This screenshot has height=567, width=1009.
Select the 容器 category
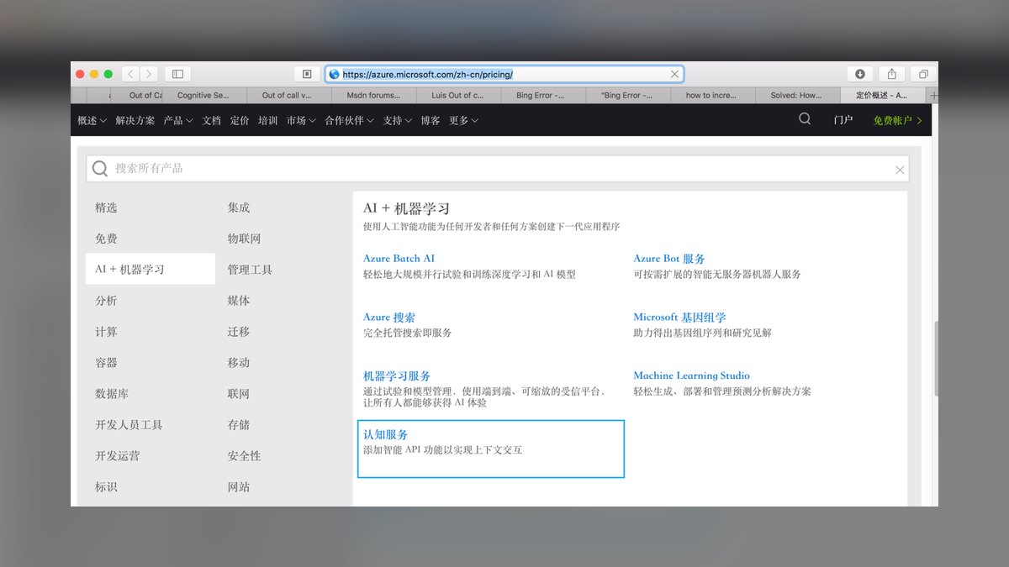click(x=107, y=363)
